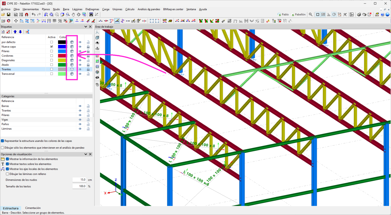Click the Dimensiones de los nudos field

point(79,180)
